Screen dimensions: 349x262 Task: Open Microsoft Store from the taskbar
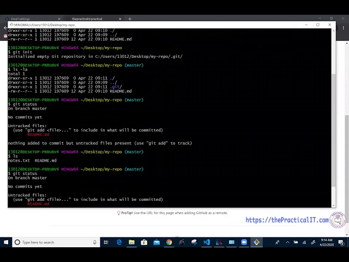144,242
